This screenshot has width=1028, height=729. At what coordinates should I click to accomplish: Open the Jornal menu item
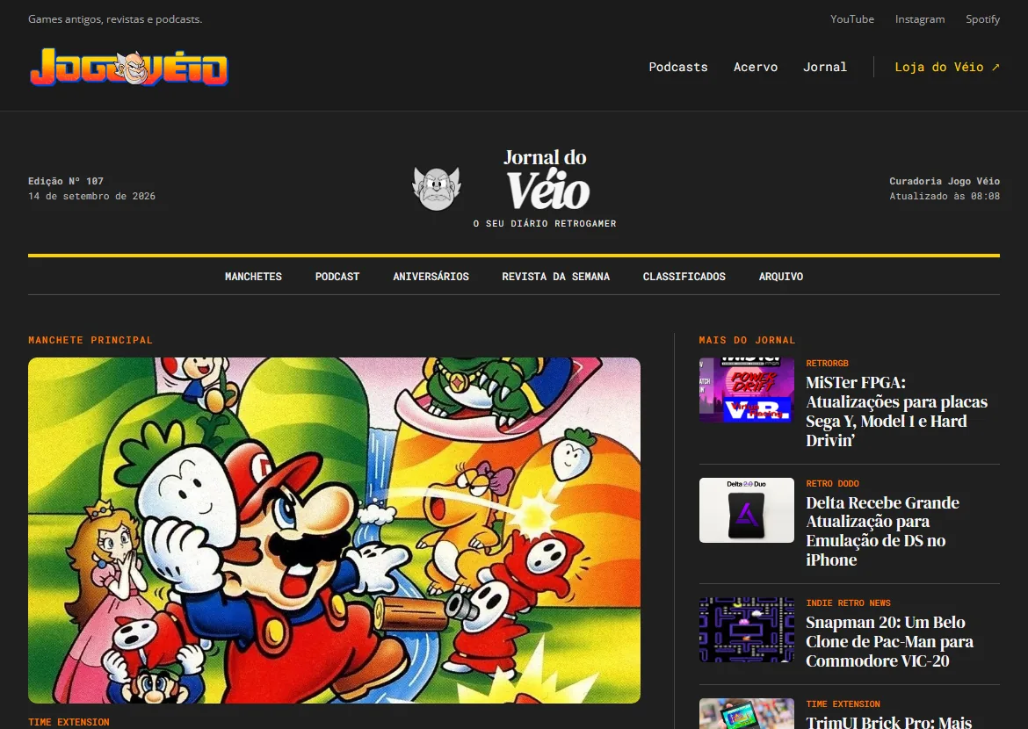point(825,67)
